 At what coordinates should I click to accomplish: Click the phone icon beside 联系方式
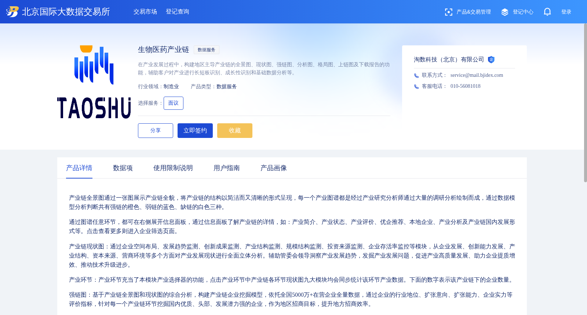point(416,76)
